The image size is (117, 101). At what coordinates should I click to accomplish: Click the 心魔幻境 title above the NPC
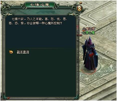89,29
